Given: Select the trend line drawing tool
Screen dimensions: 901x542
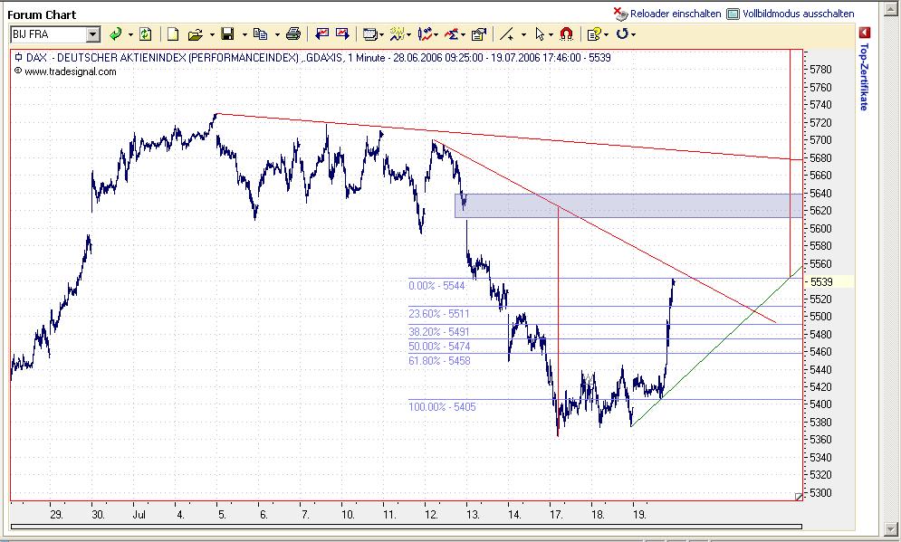Looking at the screenshot, I should click(x=507, y=34).
